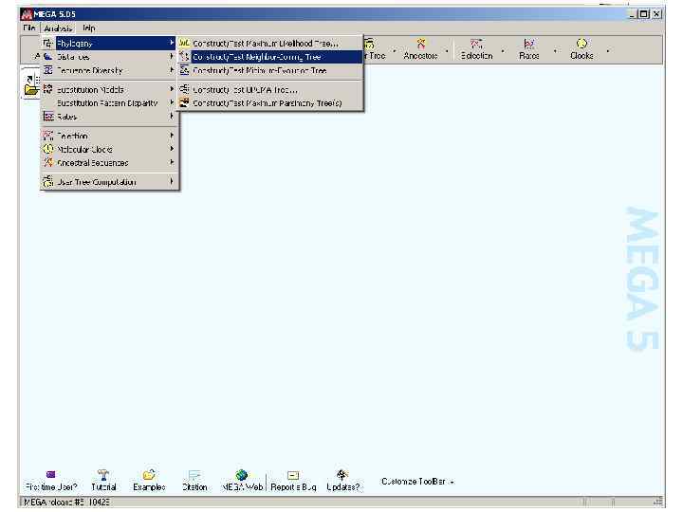The width and height of the screenshot is (683, 512).
Task: Click the Sequence Diversity icon
Action: (x=48, y=69)
